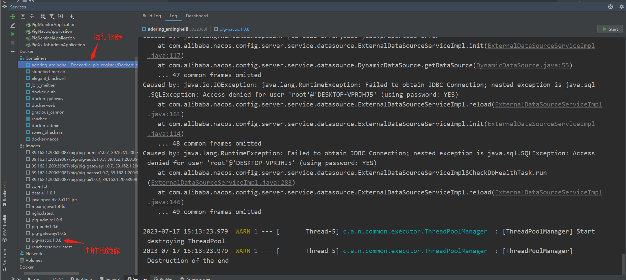Viewport: 626px width, 280px height.
Task: Click Spring icon beside PigMonitorApplication
Action: (28, 25)
